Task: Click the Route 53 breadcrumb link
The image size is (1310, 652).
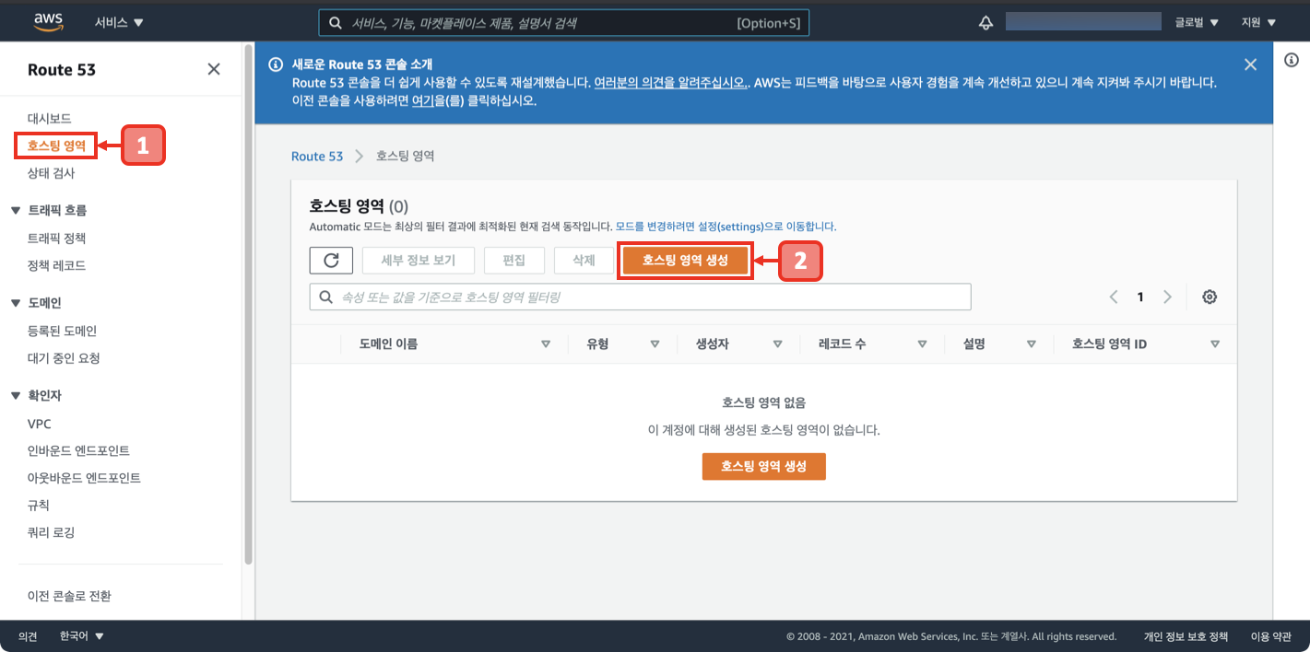Action: pos(317,157)
